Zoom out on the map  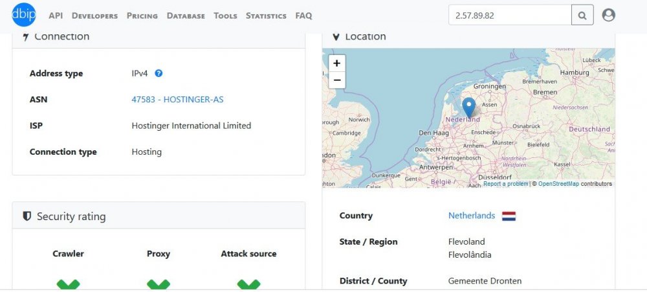[336, 80]
